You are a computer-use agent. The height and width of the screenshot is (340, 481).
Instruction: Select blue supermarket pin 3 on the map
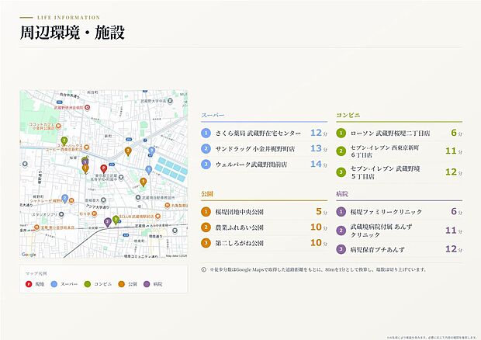151,151
